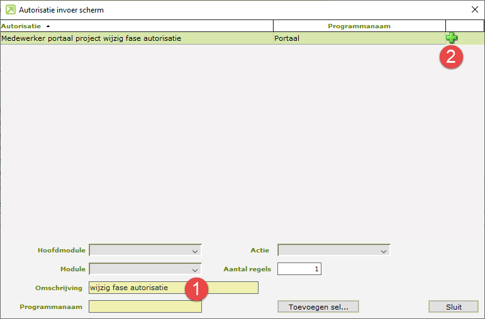
Task: Click the empty third column header
Action: (464, 26)
